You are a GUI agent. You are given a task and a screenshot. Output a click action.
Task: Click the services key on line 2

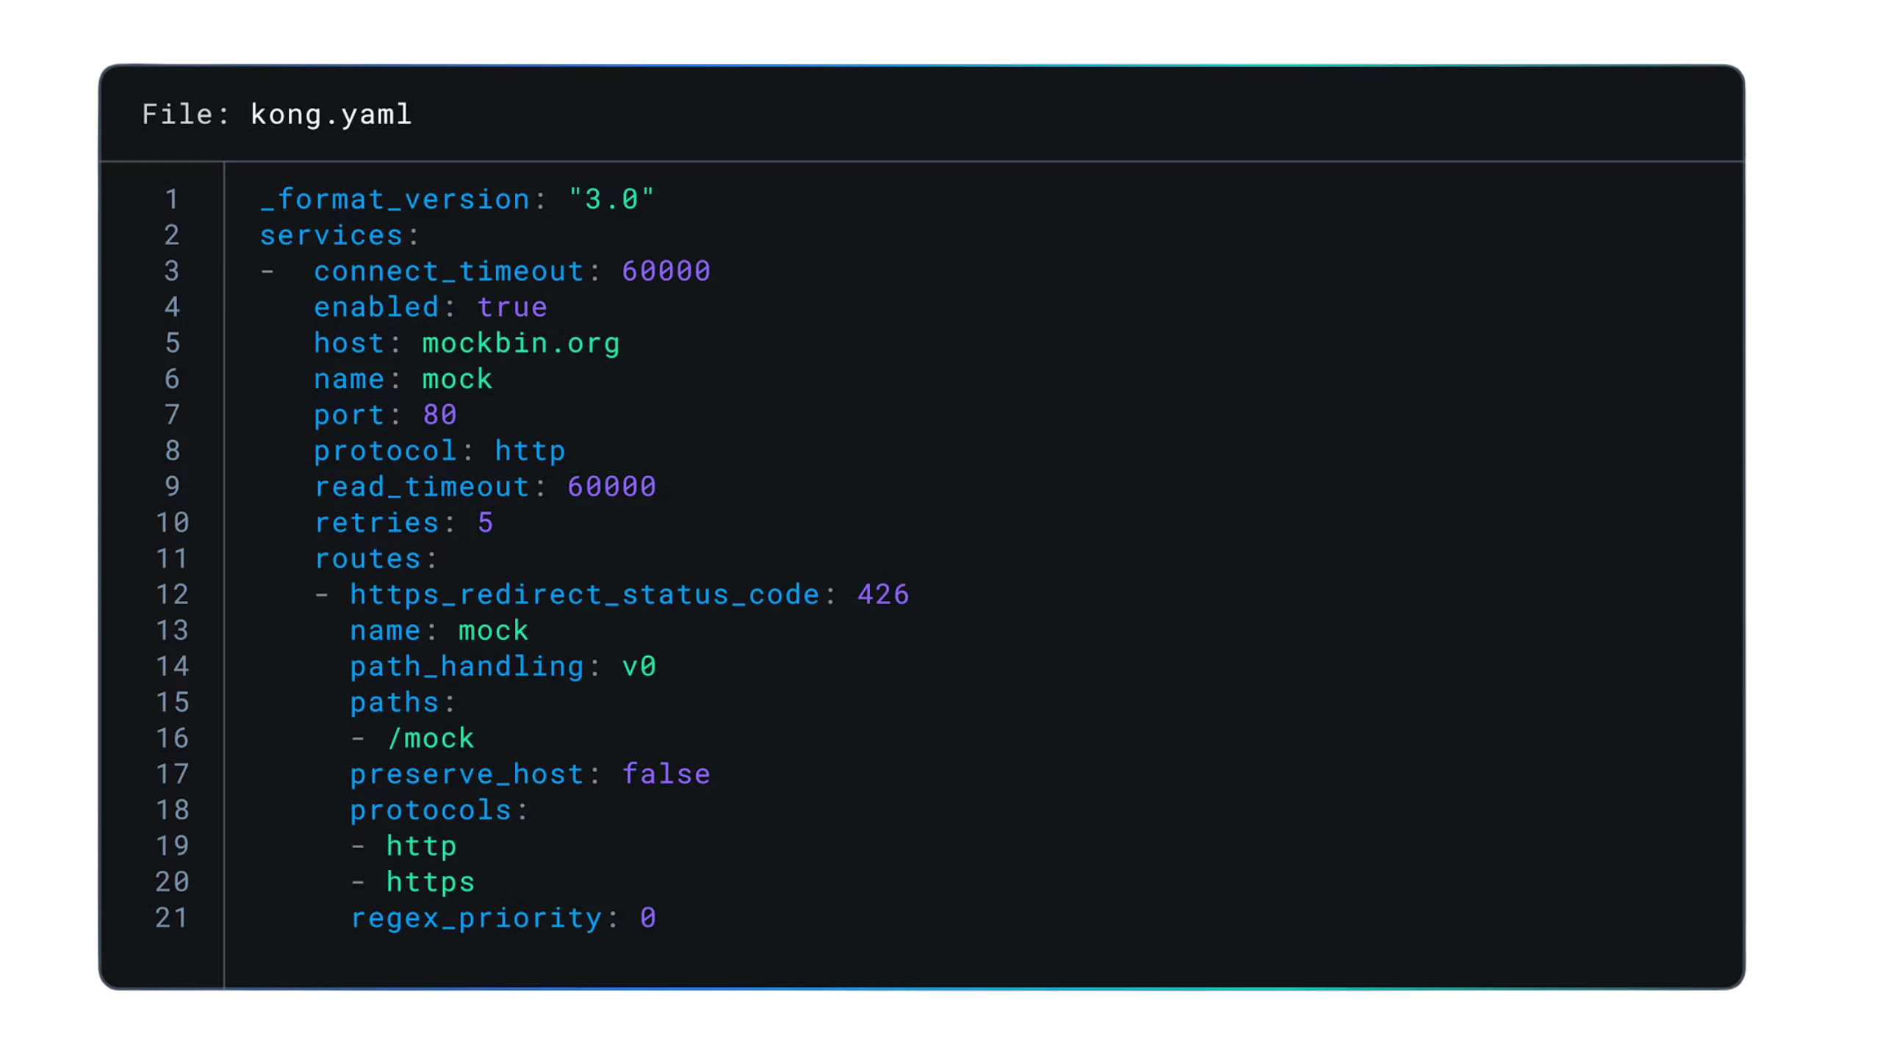point(331,235)
